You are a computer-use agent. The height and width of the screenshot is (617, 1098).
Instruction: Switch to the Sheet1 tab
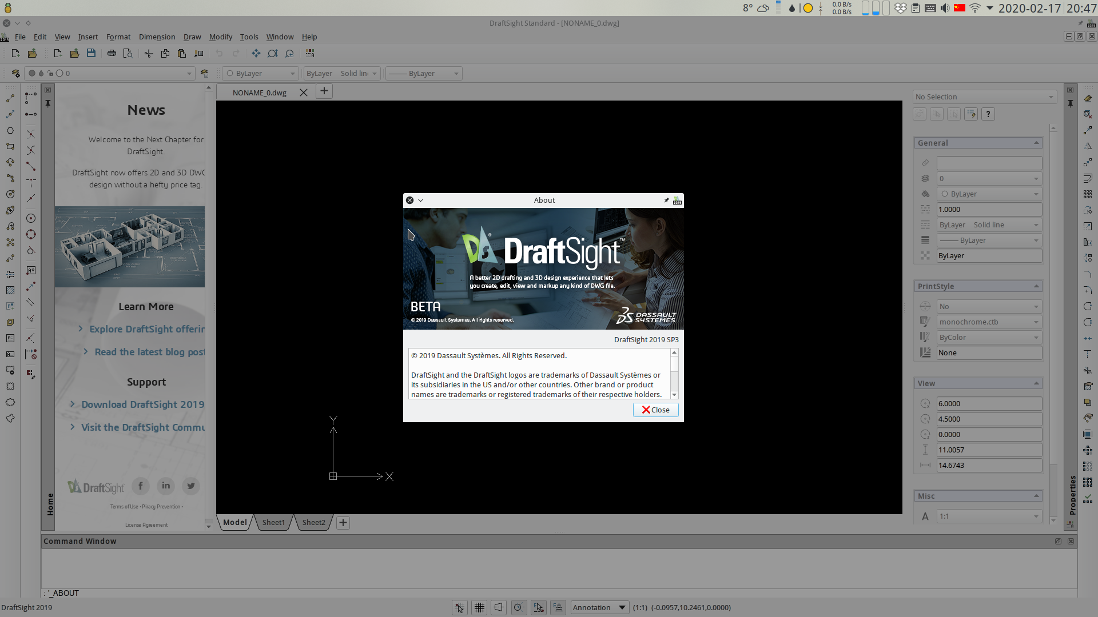point(273,522)
